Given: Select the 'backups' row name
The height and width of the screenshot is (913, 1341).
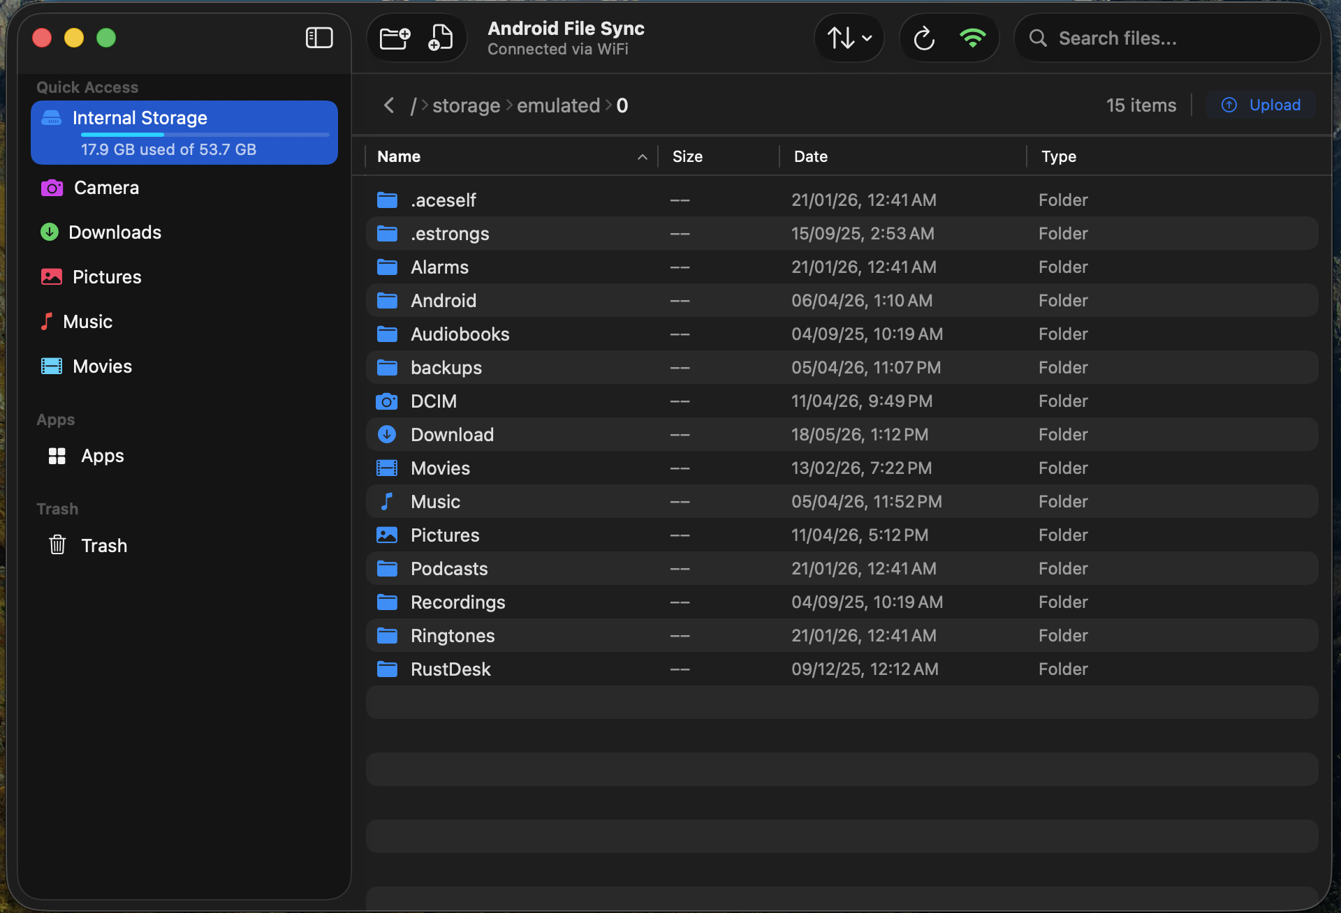Looking at the screenshot, I should click(x=446, y=368).
